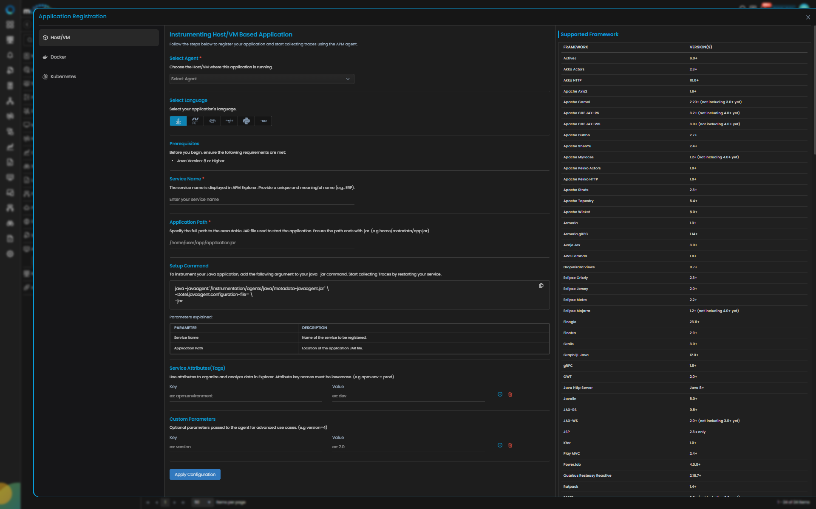Open the Kubernetes registration tab
The width and height of the screenshot is (816, 509).
click(x=63, y=76)
